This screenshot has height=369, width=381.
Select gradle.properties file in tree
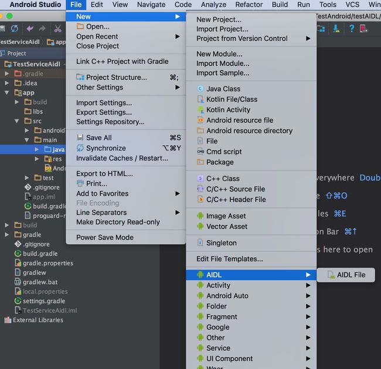44,263
